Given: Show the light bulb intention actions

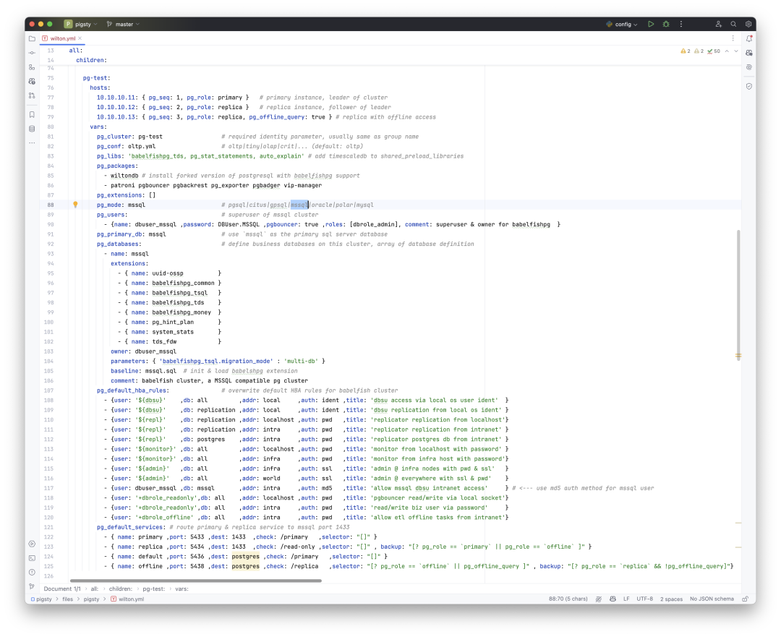Looking at the screenshot, I should (75, 205).
